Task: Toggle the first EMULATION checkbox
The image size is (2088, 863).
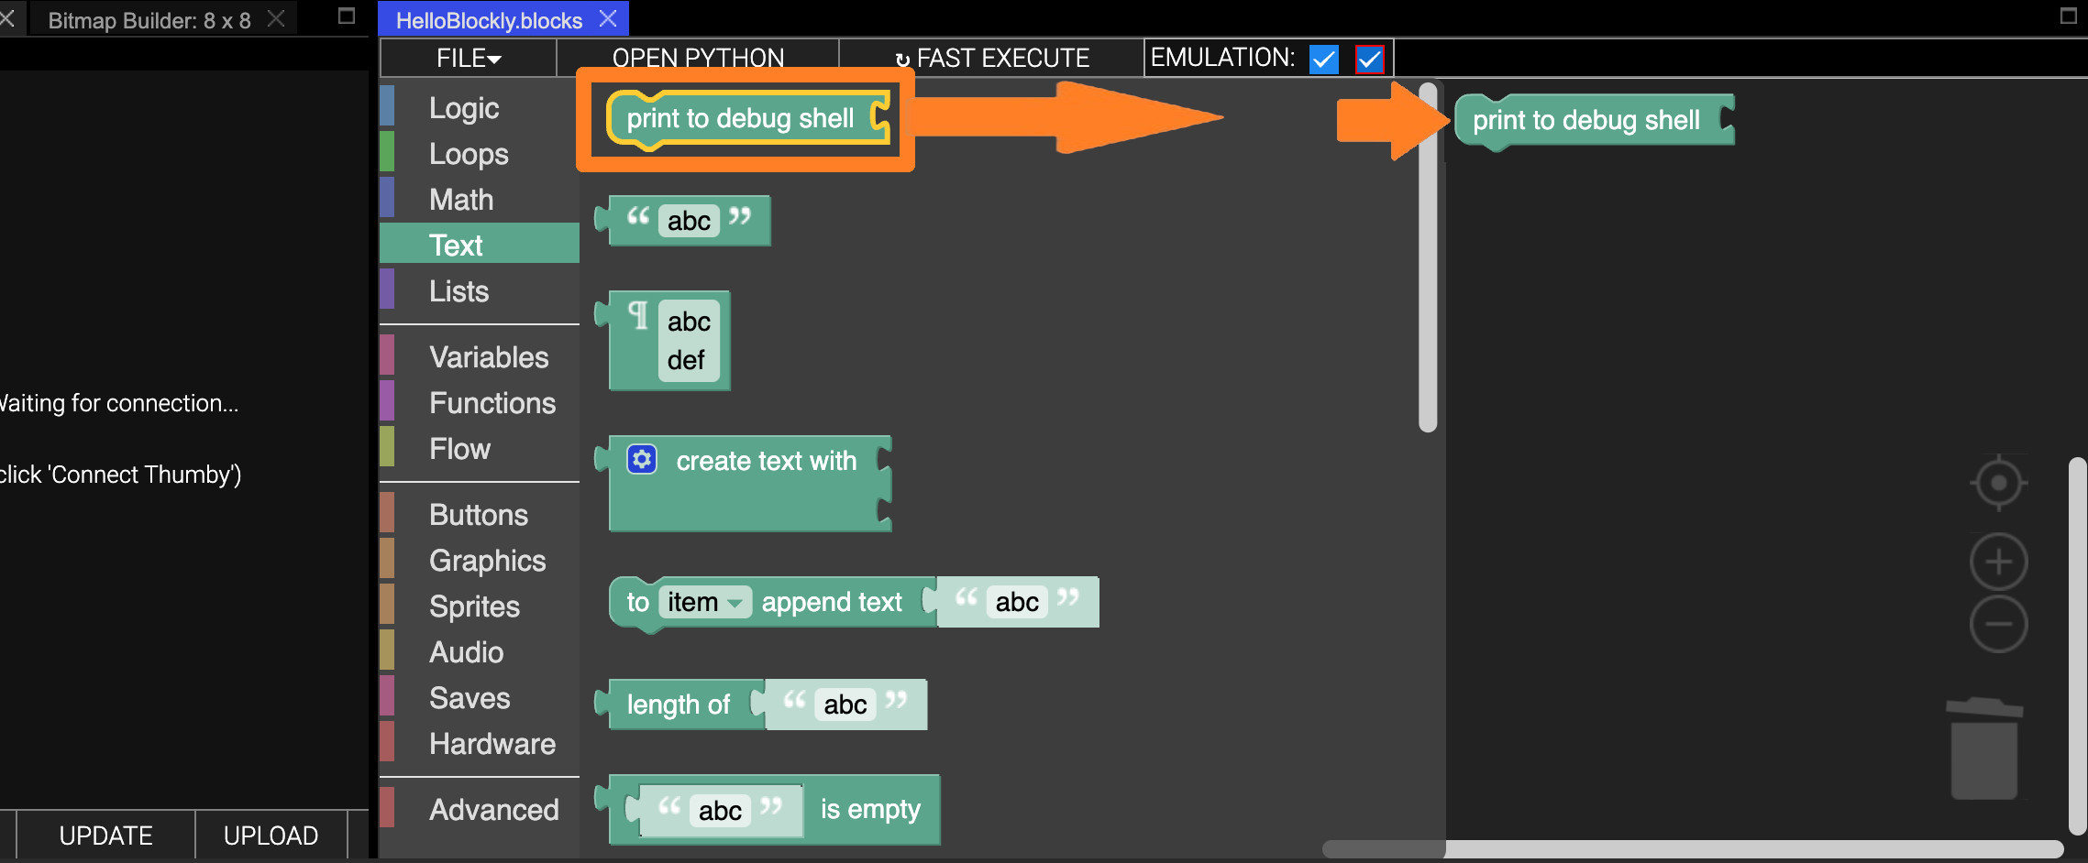Action: 1323,60
